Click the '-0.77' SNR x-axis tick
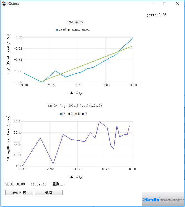 [x=105, y=169]
